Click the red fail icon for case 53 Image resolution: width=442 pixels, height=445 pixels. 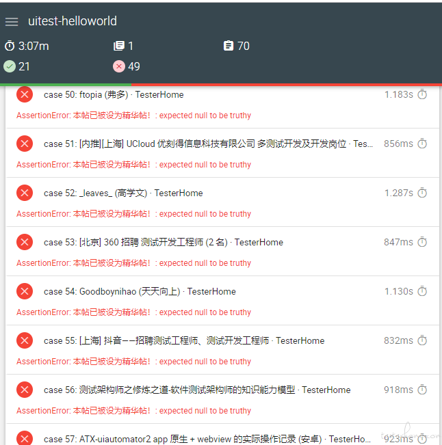click(x=25, y=242)
